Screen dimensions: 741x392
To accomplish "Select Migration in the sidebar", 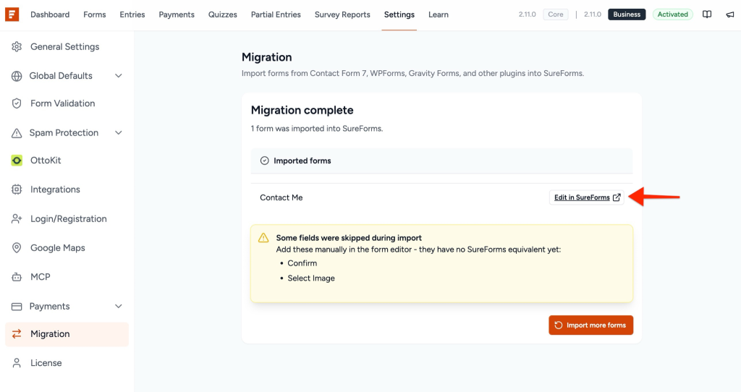I will pyautogui.click(x=67, y=334).
